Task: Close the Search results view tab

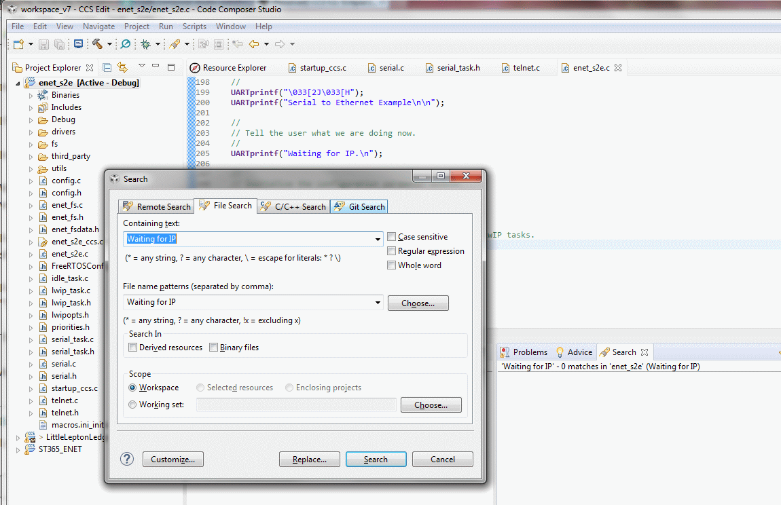Action: 644,352
